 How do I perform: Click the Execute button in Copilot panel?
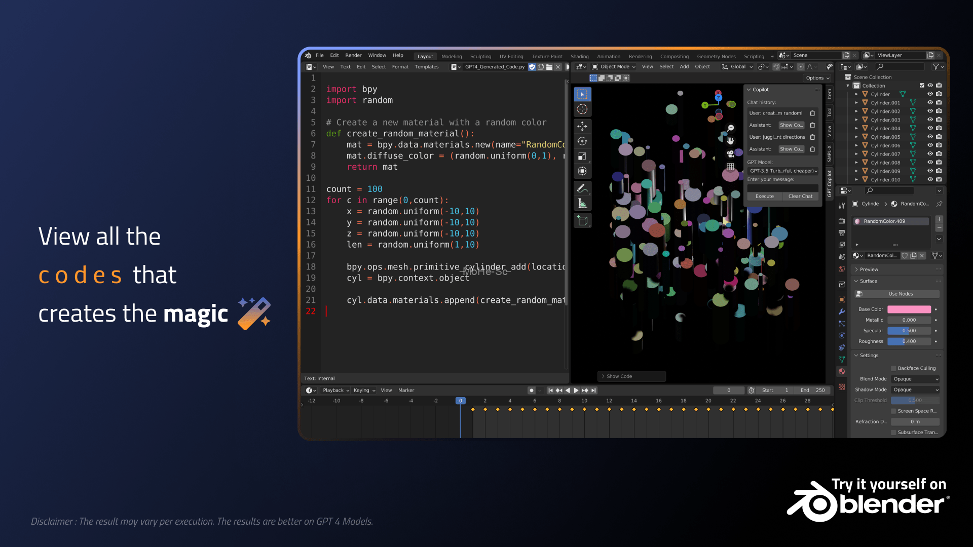click(x=764, y=197)
